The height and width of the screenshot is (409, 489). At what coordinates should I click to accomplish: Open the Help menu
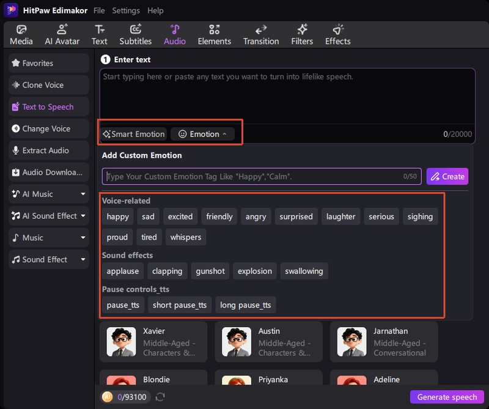pyautogui.click(x=155, y=10)
